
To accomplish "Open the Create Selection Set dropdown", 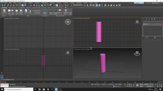I will [x=78, y=5].
